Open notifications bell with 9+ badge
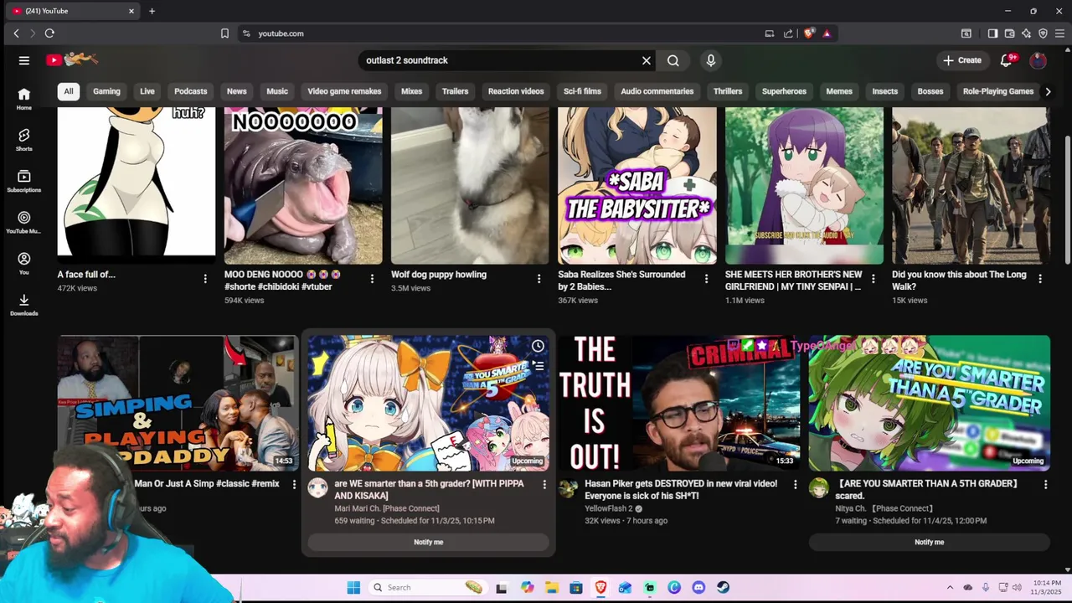 pyautogui.click(x=1008, y=60)
